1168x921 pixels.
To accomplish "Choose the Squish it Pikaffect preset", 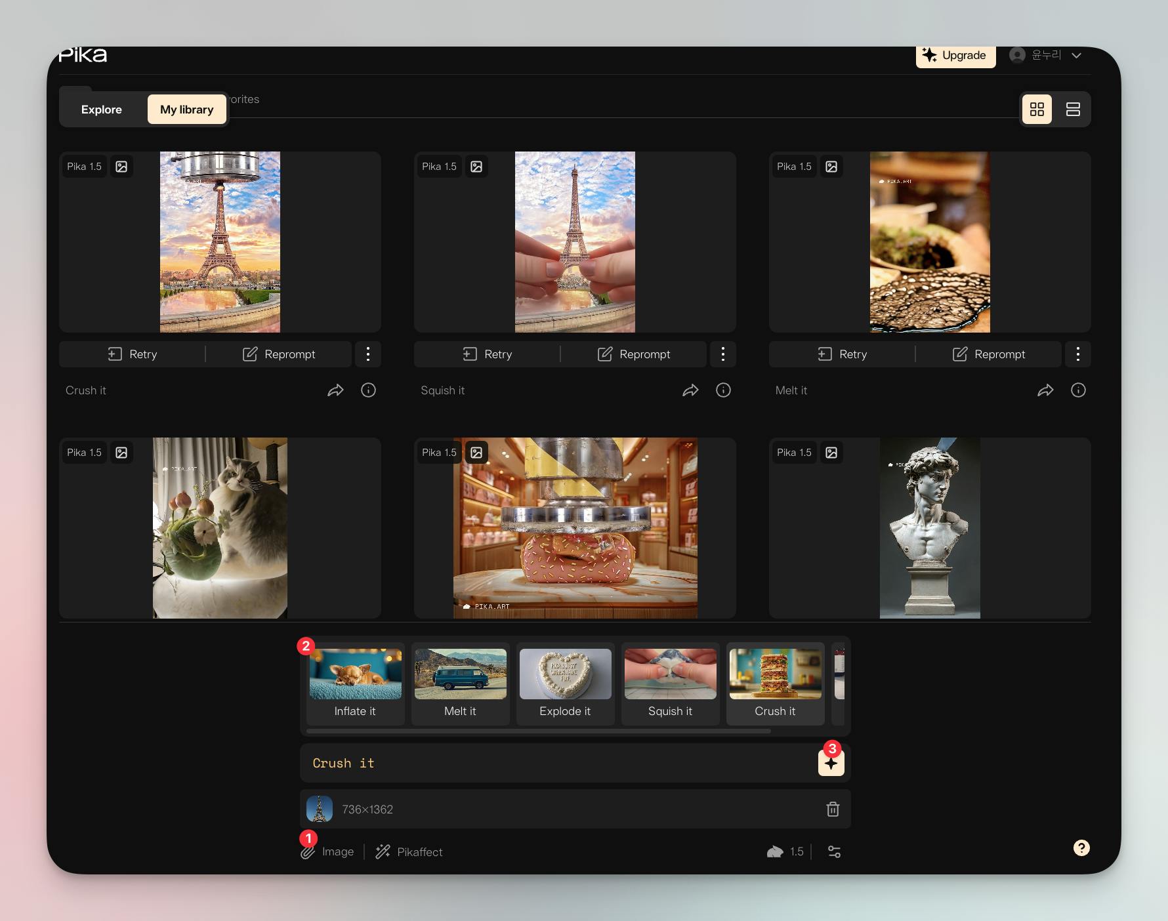I will pyautogui.click(x=671, y=684).
